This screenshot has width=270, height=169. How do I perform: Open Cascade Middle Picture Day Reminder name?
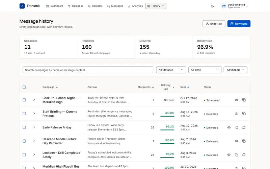coord(60,141)
